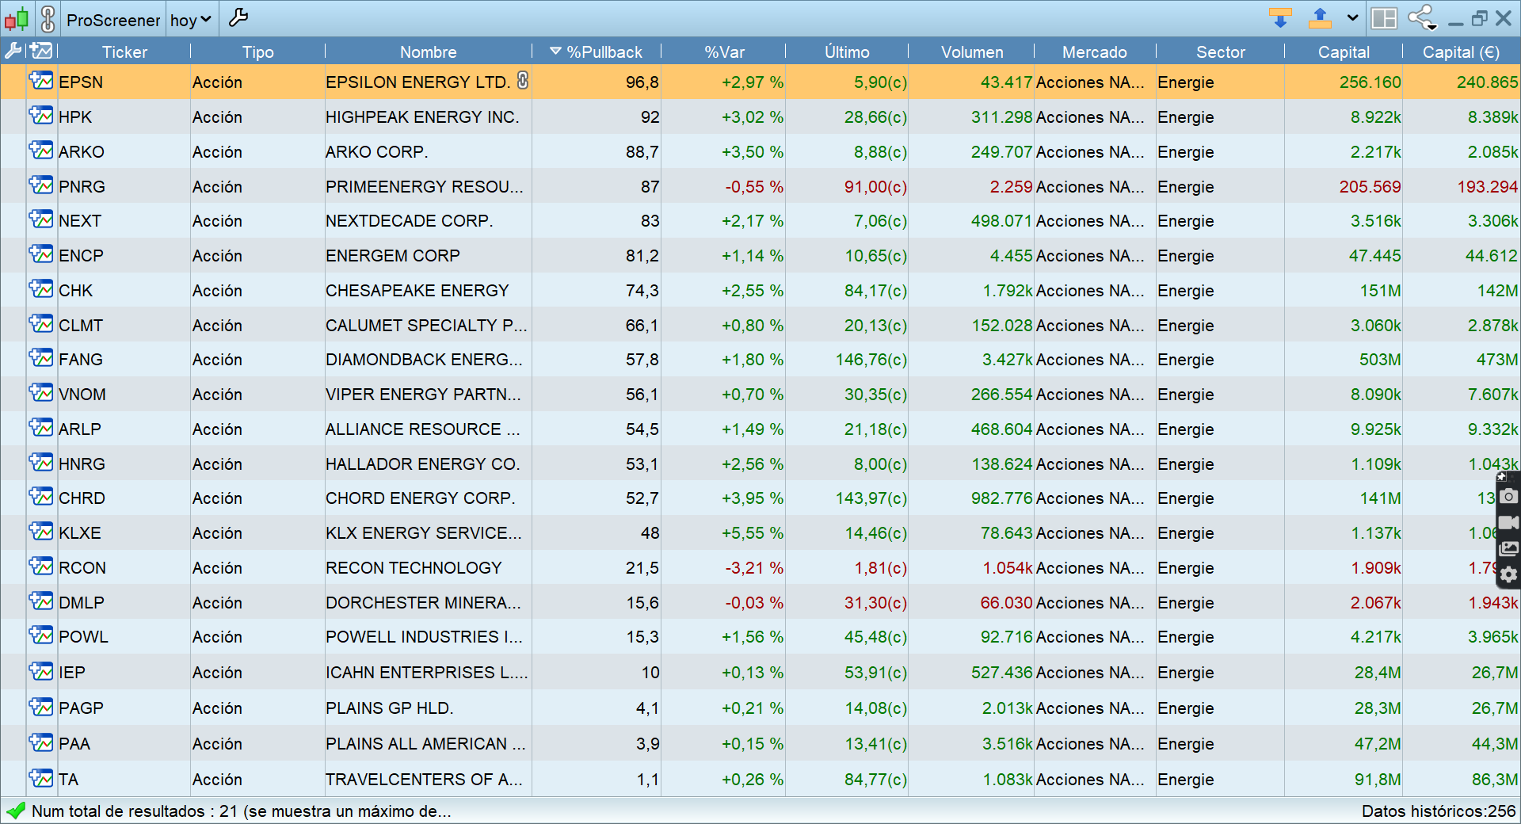The image size is (1521, 824).
Task: Open the chart icon for CHK
Action: pos(41,289)
